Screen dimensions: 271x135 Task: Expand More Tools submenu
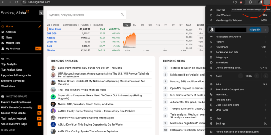pyautogui.click(x=238, y=110)
